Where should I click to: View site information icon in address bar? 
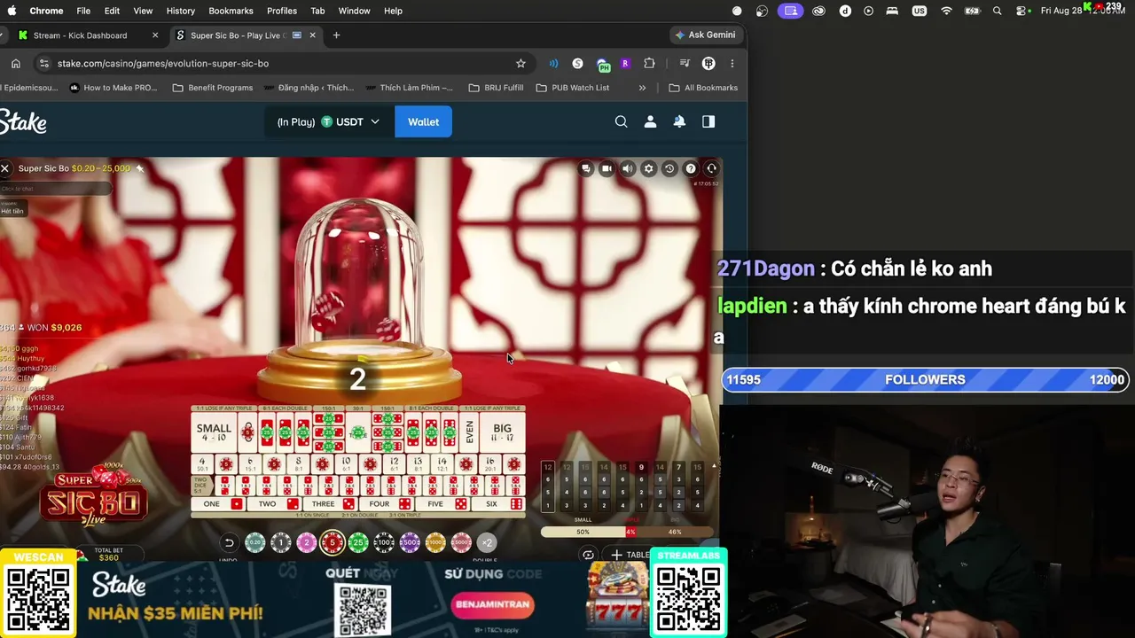[44, 64]
